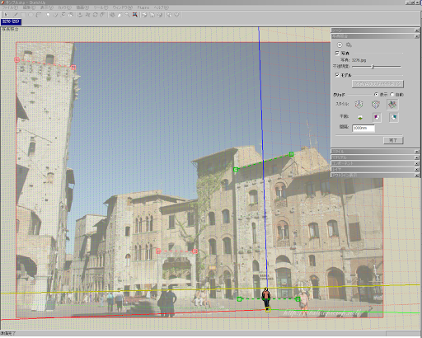Click the Place Model icon
This screenshot has height=338, width=422.
160,15
